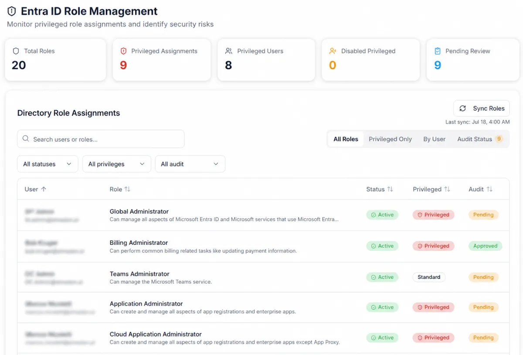The width and height of the screenshot is (523, 355).
Task: Focus the Search users or roles field
Action: 101,139
